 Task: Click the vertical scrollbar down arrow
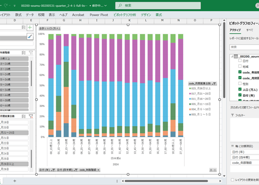224,176
